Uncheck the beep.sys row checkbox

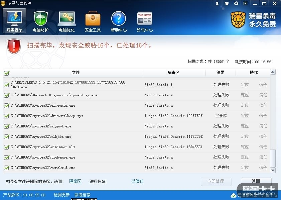point(7,116)
